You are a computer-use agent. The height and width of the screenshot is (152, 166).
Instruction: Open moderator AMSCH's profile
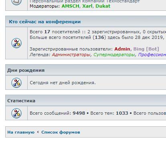pyautogui.click(x=70, y=6)
